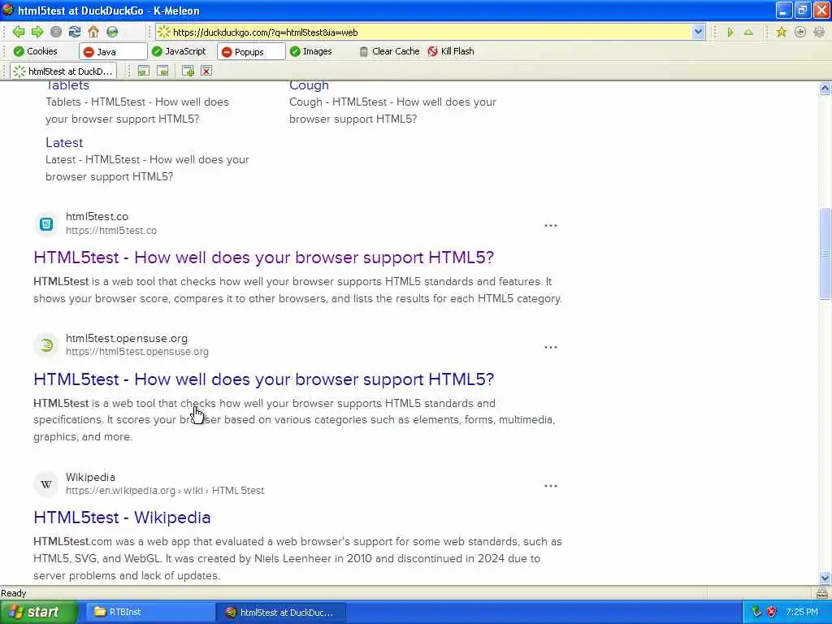Click the Clear Cache trash button
The image size is (832, 624).
tap(389, 51)
